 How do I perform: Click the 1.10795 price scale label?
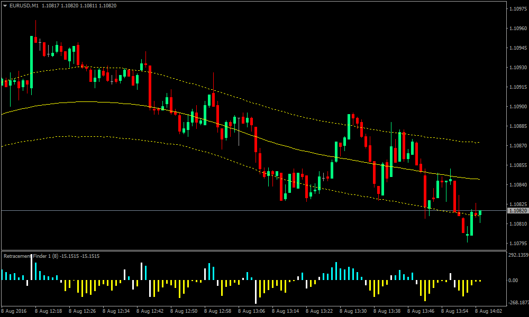click(517, 244)
